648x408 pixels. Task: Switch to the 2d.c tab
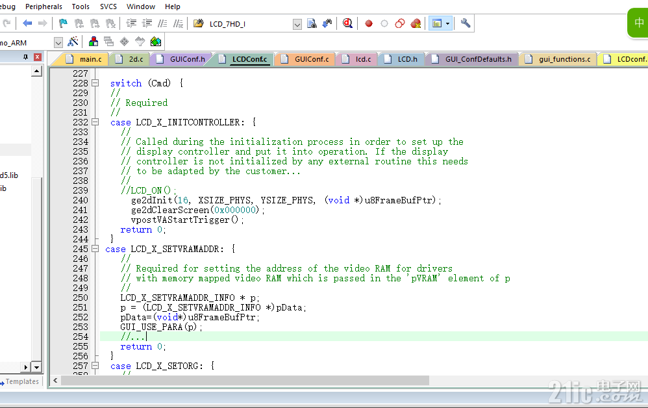[131, 59]
